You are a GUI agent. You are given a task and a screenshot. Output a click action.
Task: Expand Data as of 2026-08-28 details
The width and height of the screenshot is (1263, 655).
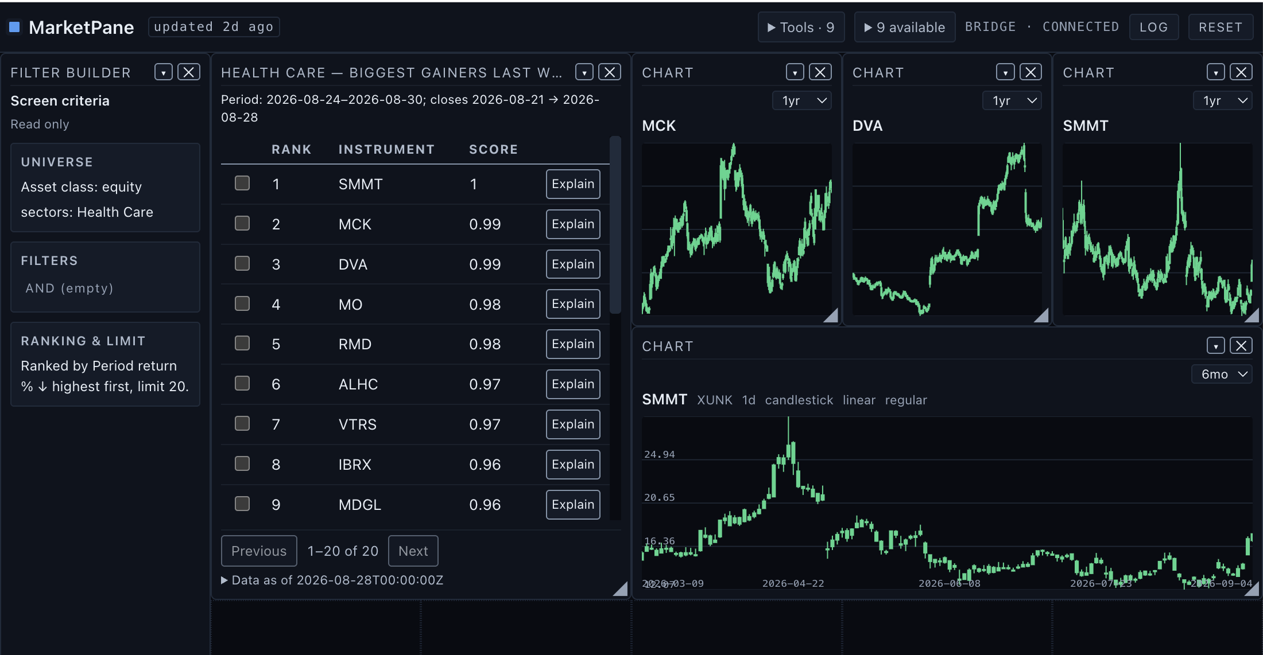[x=332, y=580]
